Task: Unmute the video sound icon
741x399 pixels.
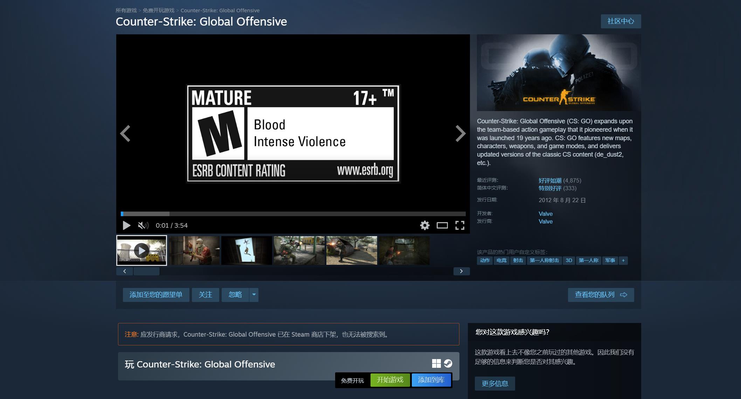Action: point(143,226)
